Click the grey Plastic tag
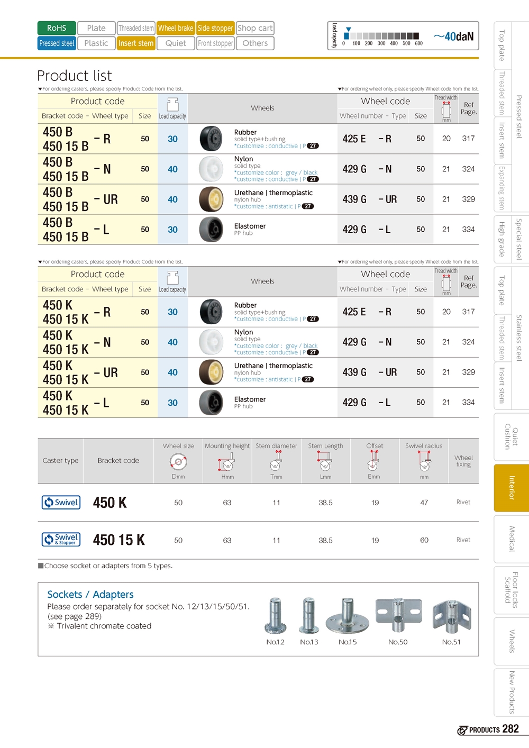Screen dimensions: 529x748 click(x=96, y=43)
